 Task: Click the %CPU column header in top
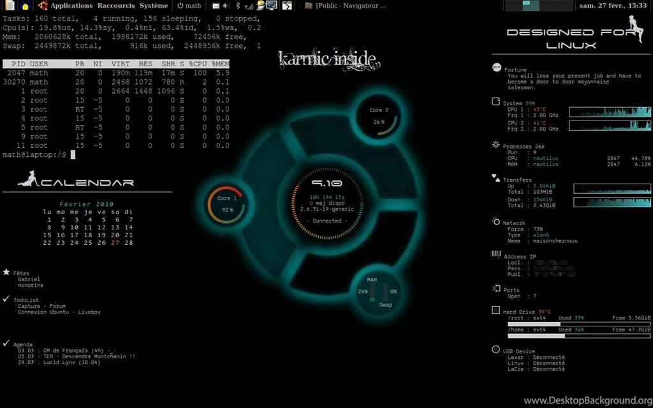tap(198, 64)
